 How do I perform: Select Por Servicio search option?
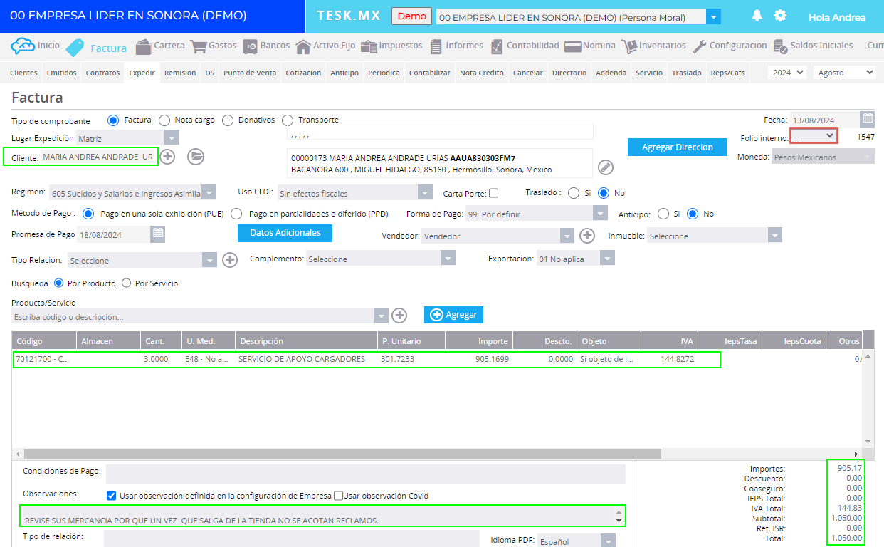pos(126,283)
